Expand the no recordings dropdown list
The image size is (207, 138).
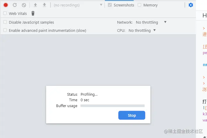click(78, 5)
